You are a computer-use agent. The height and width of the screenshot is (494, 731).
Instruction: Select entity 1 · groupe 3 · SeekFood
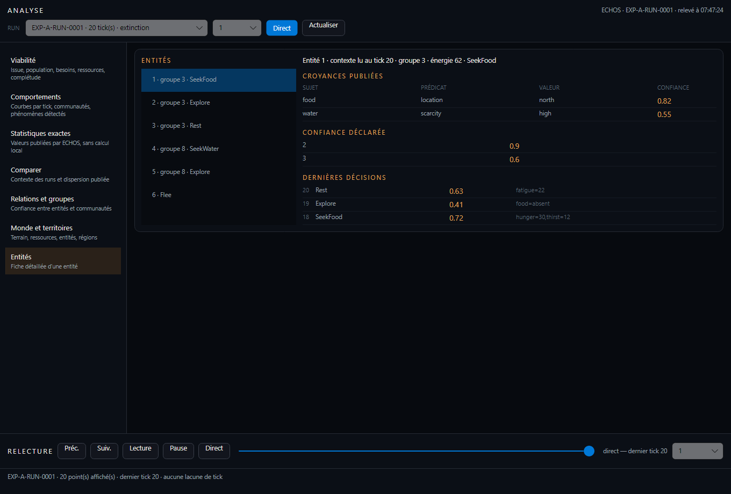click(219, 80)
